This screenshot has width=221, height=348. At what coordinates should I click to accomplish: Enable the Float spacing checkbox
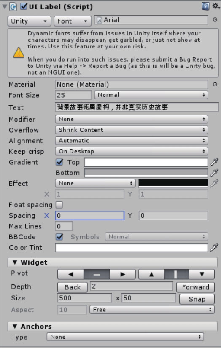(x=59, y=205)
